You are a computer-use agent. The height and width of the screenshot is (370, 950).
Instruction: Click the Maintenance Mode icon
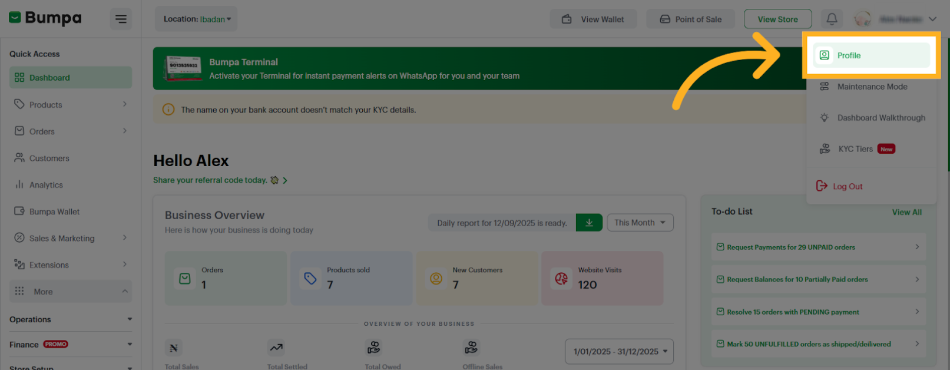(x=825, y=86)
